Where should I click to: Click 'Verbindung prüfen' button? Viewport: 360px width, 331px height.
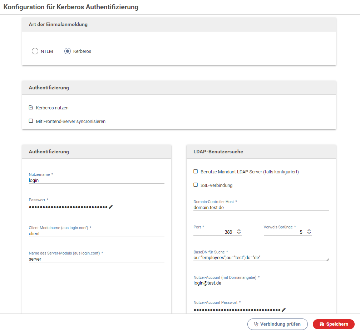click(x=277, y=324)
